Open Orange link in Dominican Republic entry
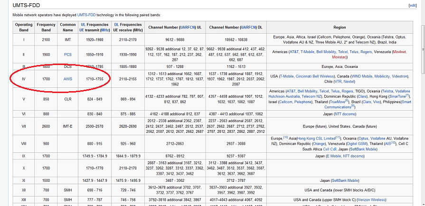Viewport: 425px width, 206px height. [x=318, y=144]
